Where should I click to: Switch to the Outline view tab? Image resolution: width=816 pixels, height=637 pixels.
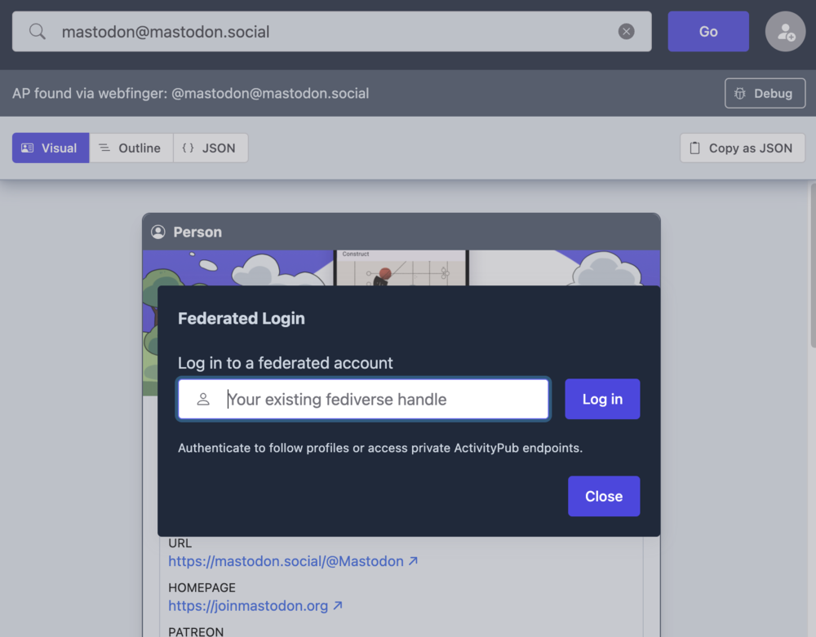pos(131,148)
